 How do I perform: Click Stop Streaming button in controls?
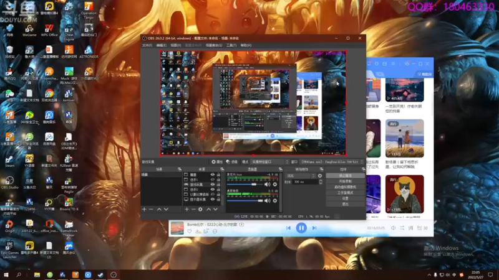point(346,175)
